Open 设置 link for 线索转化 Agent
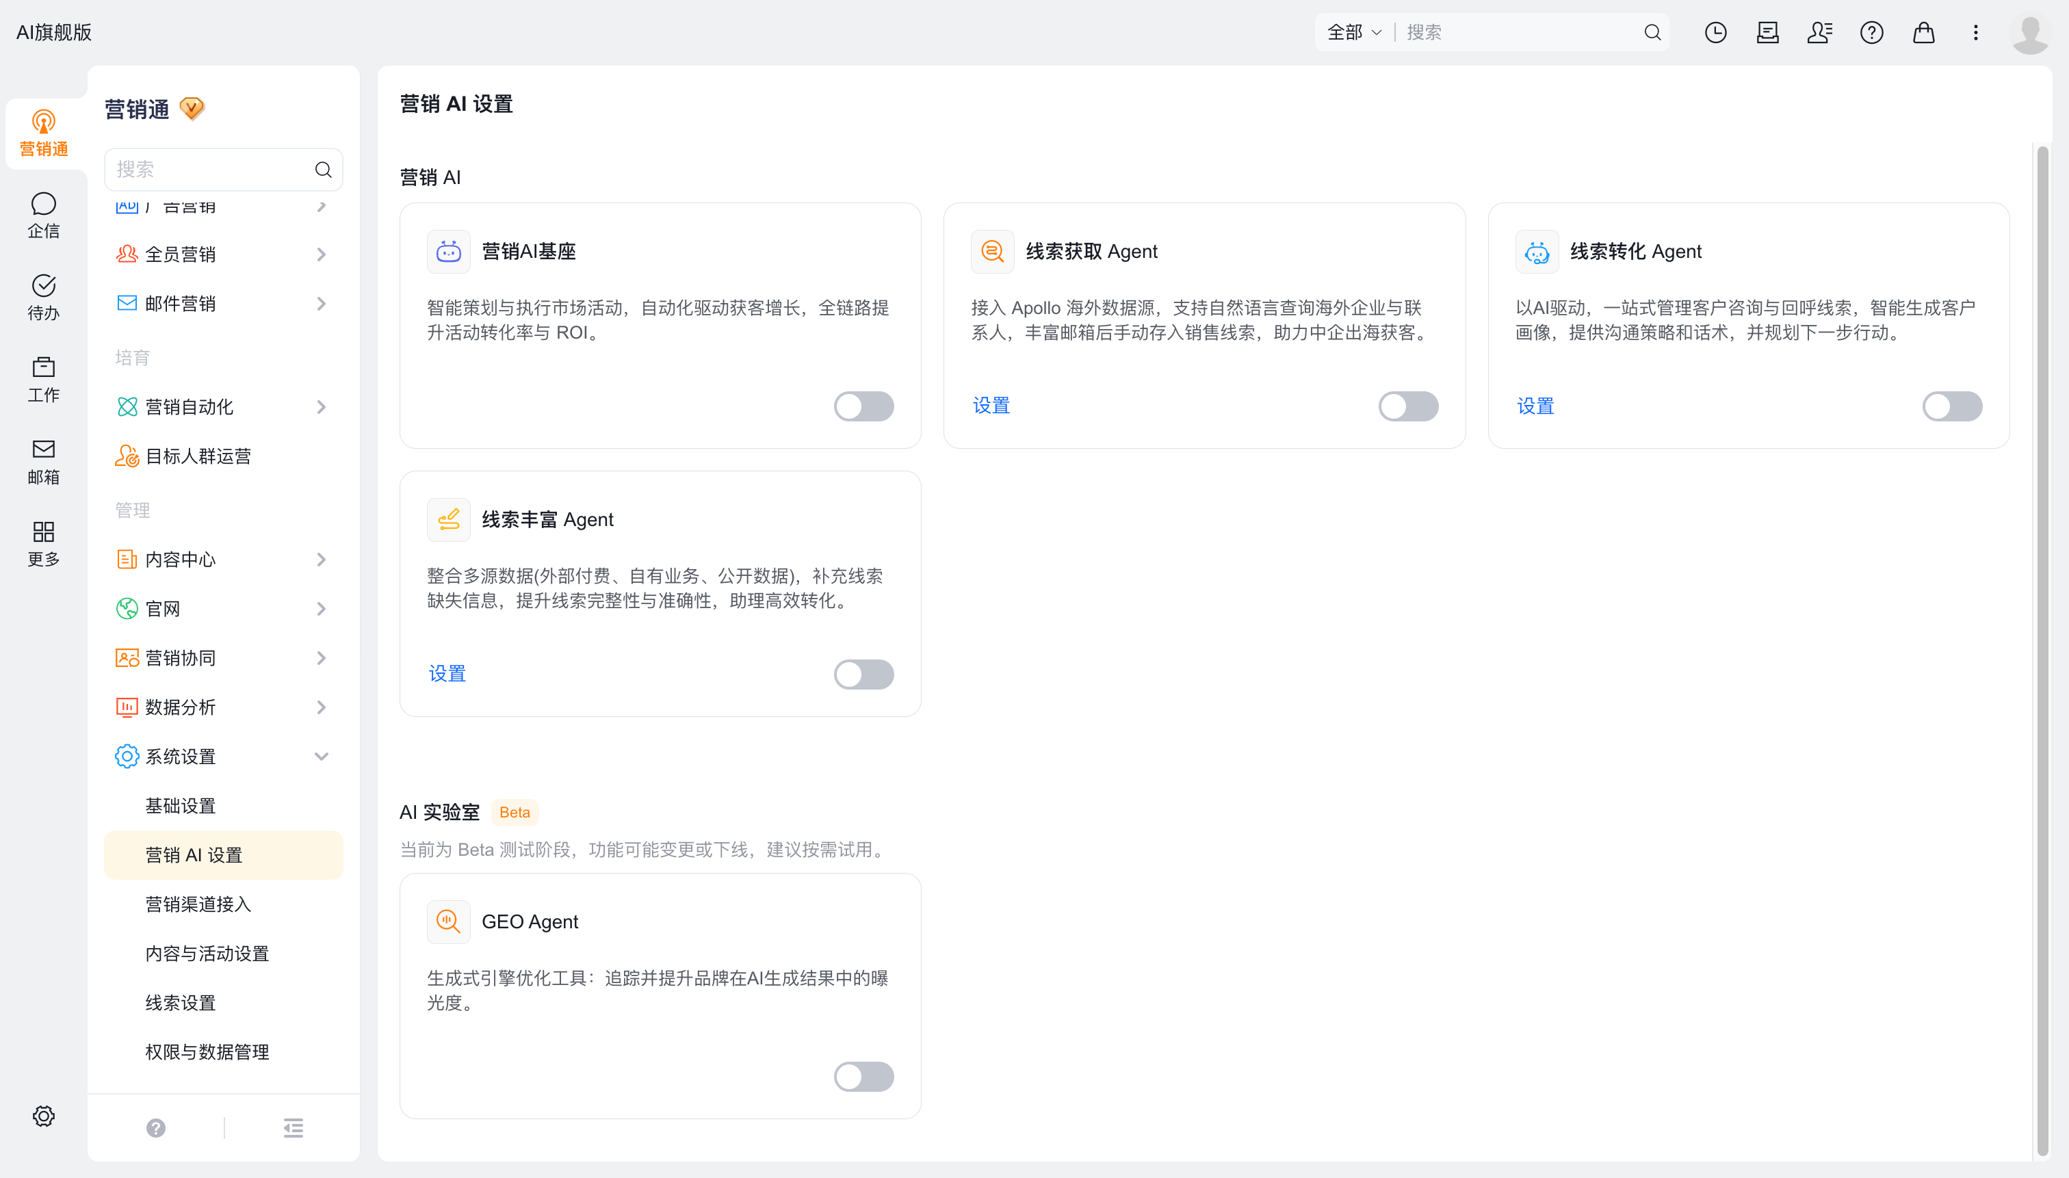The height and width of the screenshot is (1178, 2069). 1535,406
